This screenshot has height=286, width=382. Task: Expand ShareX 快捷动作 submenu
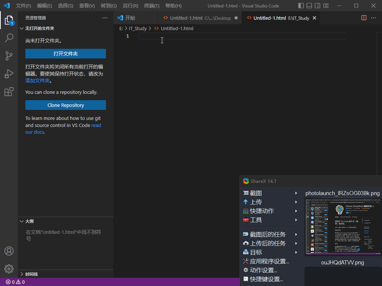click(270, 211)
